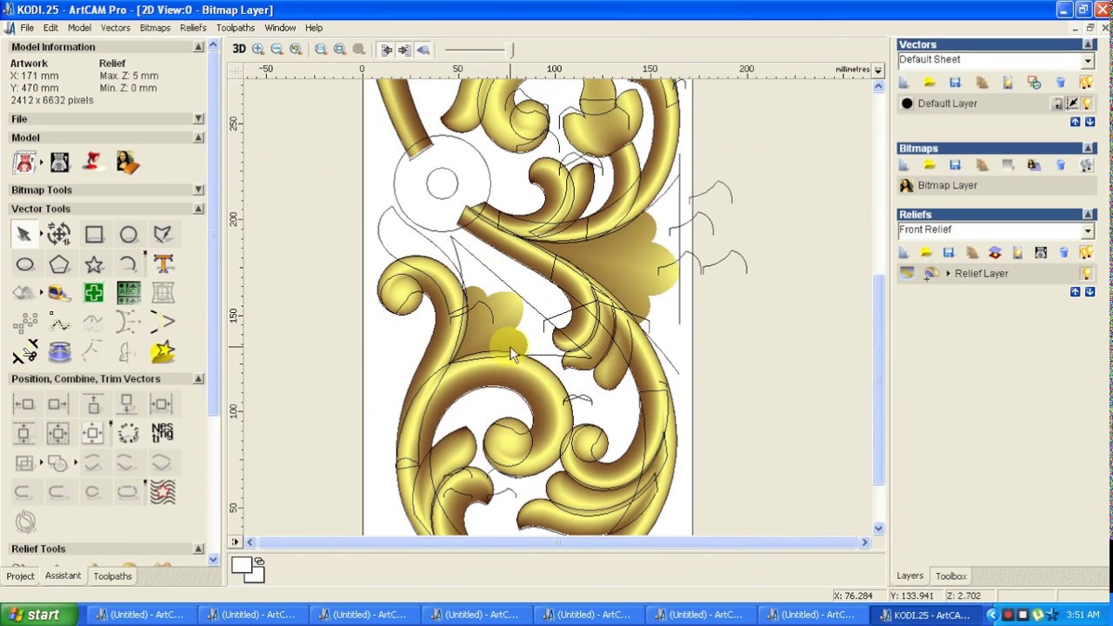
Task: Toggle Relief Layer visibility light bulb
Action: [1086, 273]
